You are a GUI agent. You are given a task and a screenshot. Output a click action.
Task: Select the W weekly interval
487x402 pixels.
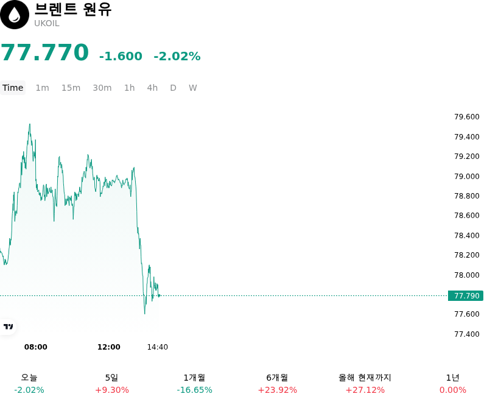pyautogui.click(x=192, y=88)
